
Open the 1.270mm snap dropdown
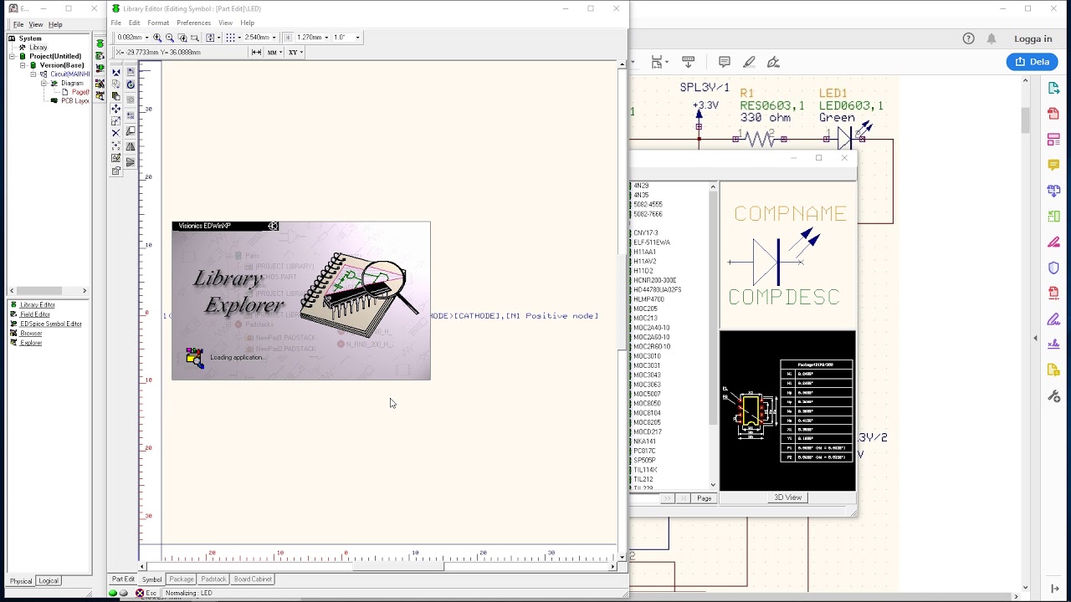(326, 38)
